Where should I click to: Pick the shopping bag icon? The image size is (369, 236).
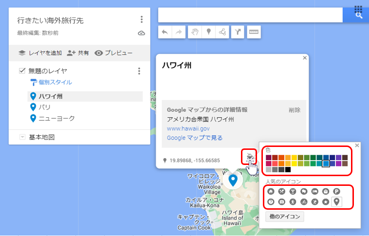(x=326, y=192)
